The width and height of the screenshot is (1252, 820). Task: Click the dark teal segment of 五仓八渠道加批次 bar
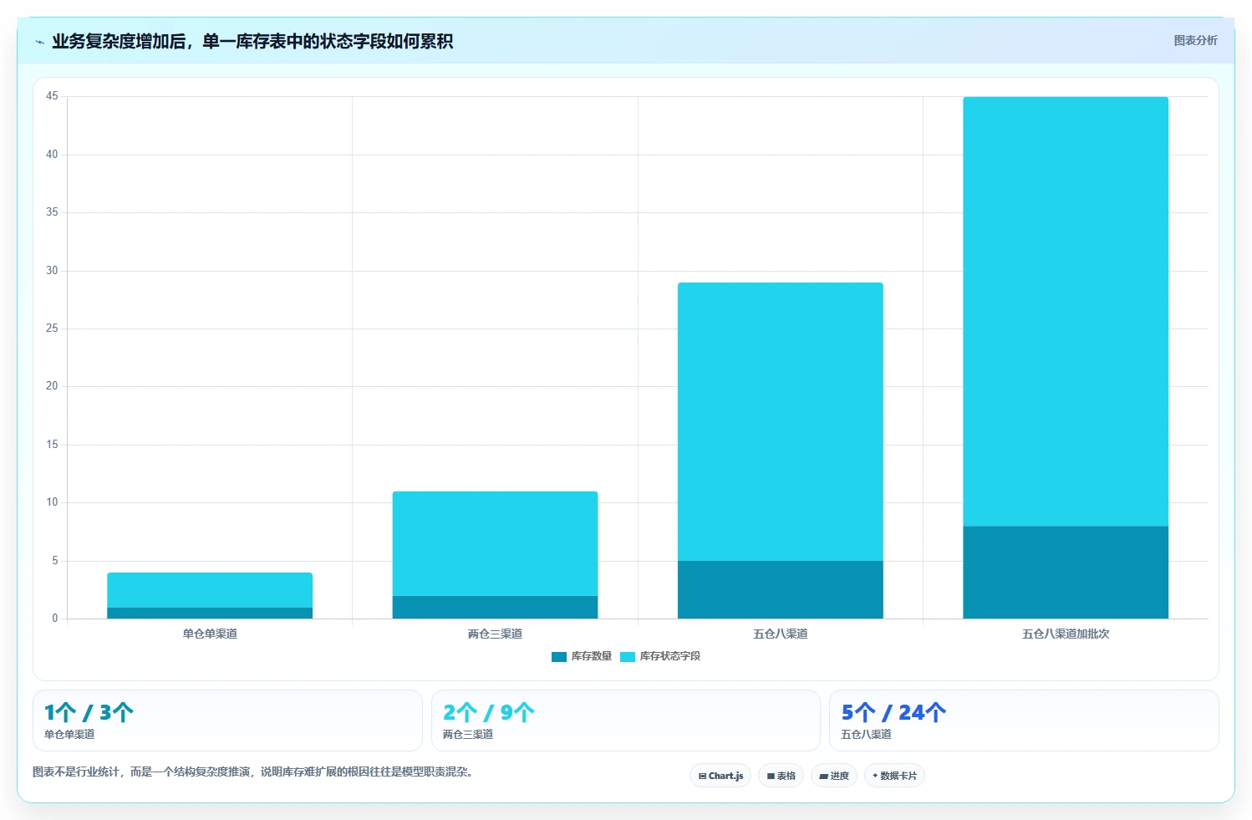[x=1066, y=572]
